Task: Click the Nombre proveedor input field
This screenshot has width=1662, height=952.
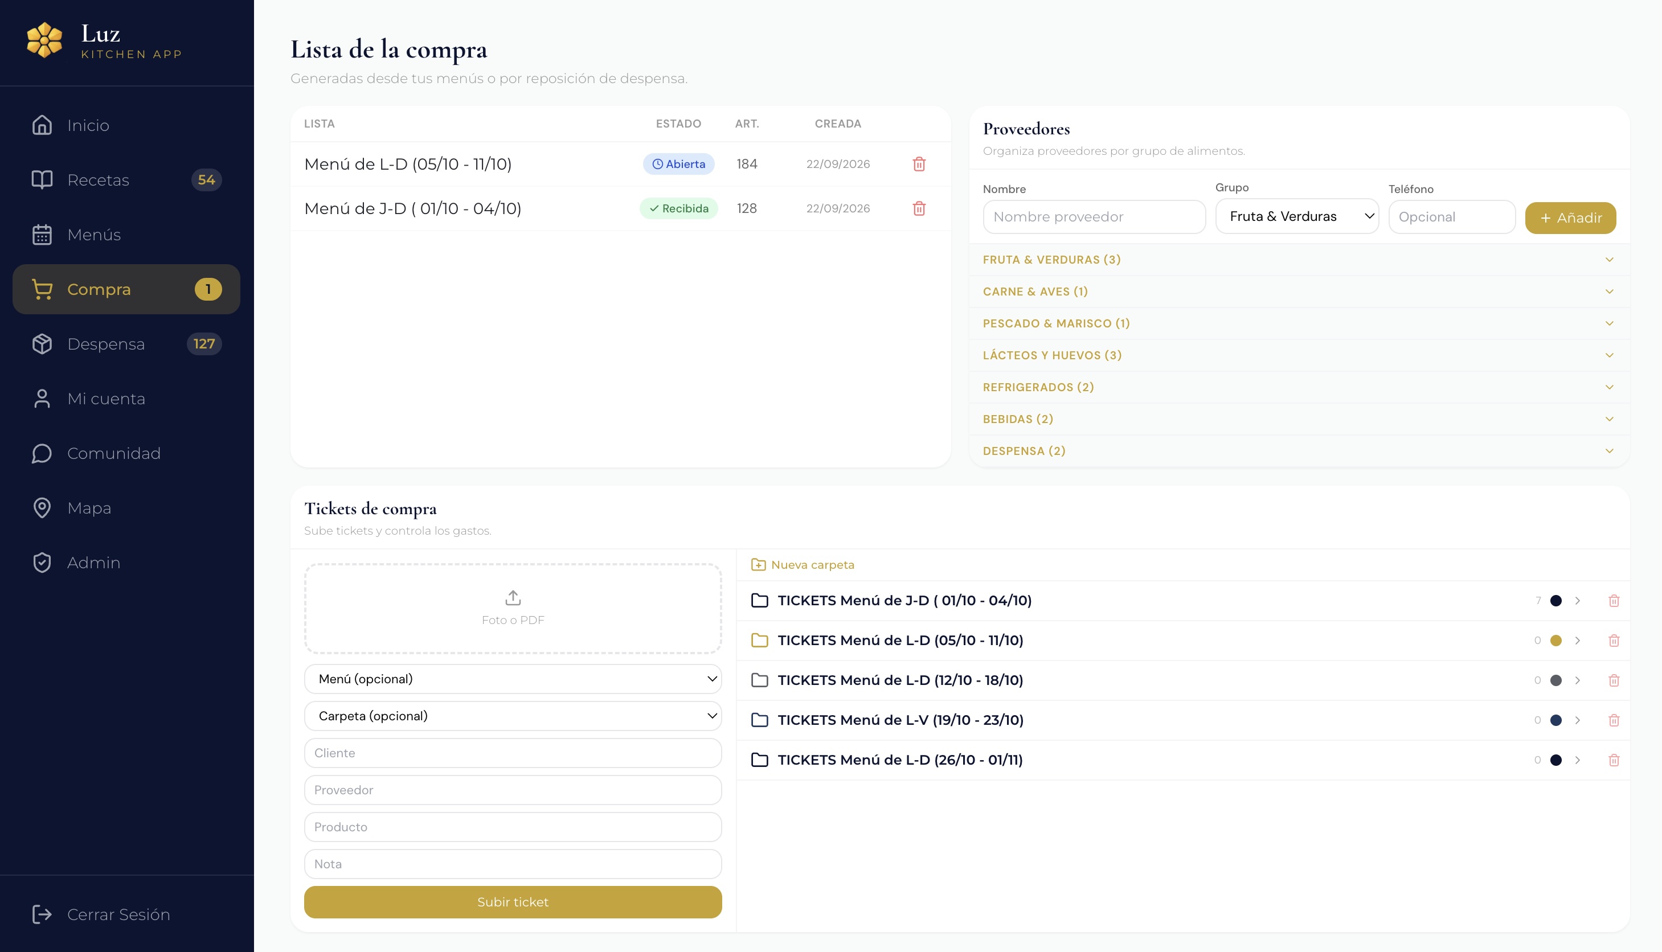Action: click(x=1094, y=217)
